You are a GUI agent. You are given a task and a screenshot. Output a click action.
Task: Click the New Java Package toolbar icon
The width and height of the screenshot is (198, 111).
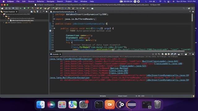click(x=38, y=8)
